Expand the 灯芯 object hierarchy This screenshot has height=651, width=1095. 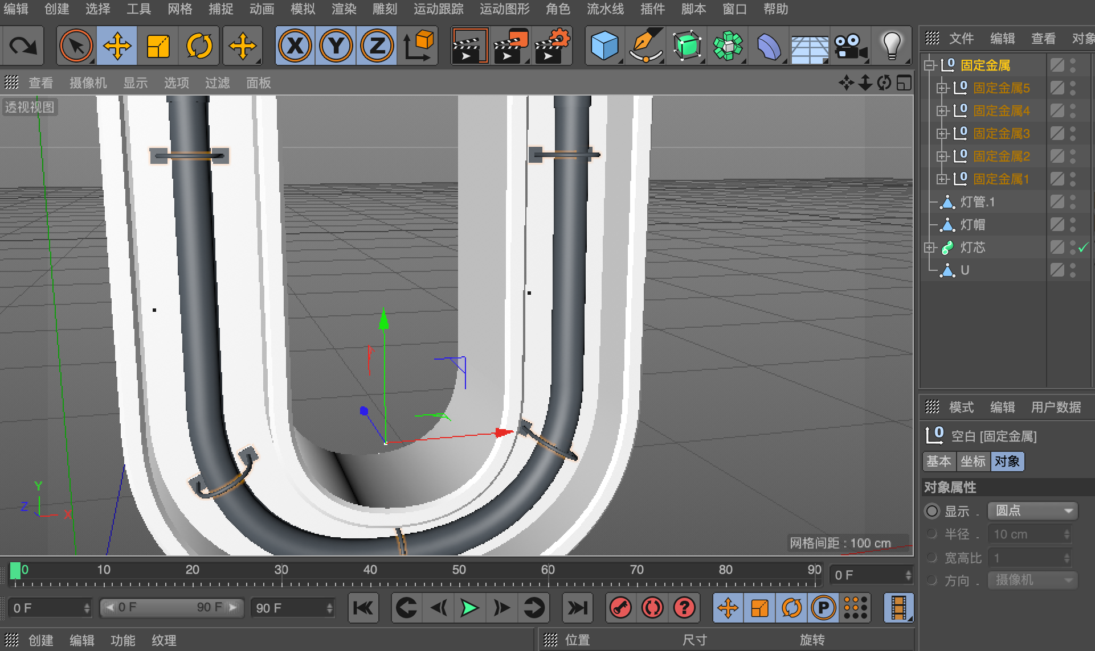pyautogui.click(x=929, y=248)
